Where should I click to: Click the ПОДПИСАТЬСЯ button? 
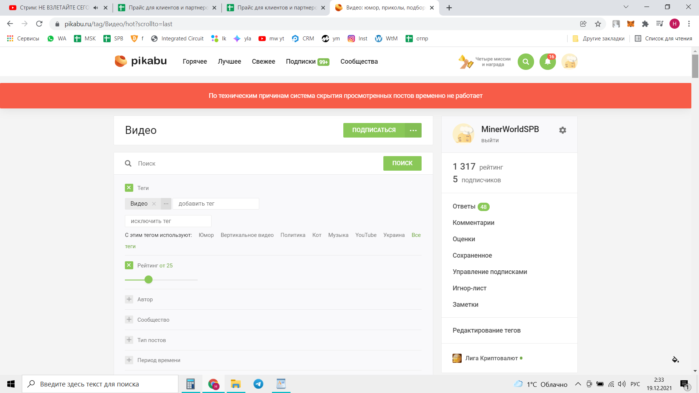pos(374,130)
